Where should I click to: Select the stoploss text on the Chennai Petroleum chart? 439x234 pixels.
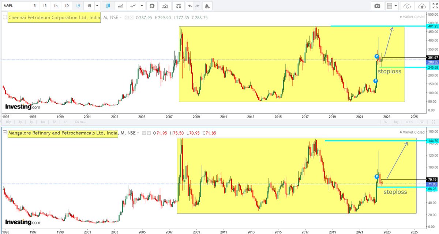click(x=389, y=72)
